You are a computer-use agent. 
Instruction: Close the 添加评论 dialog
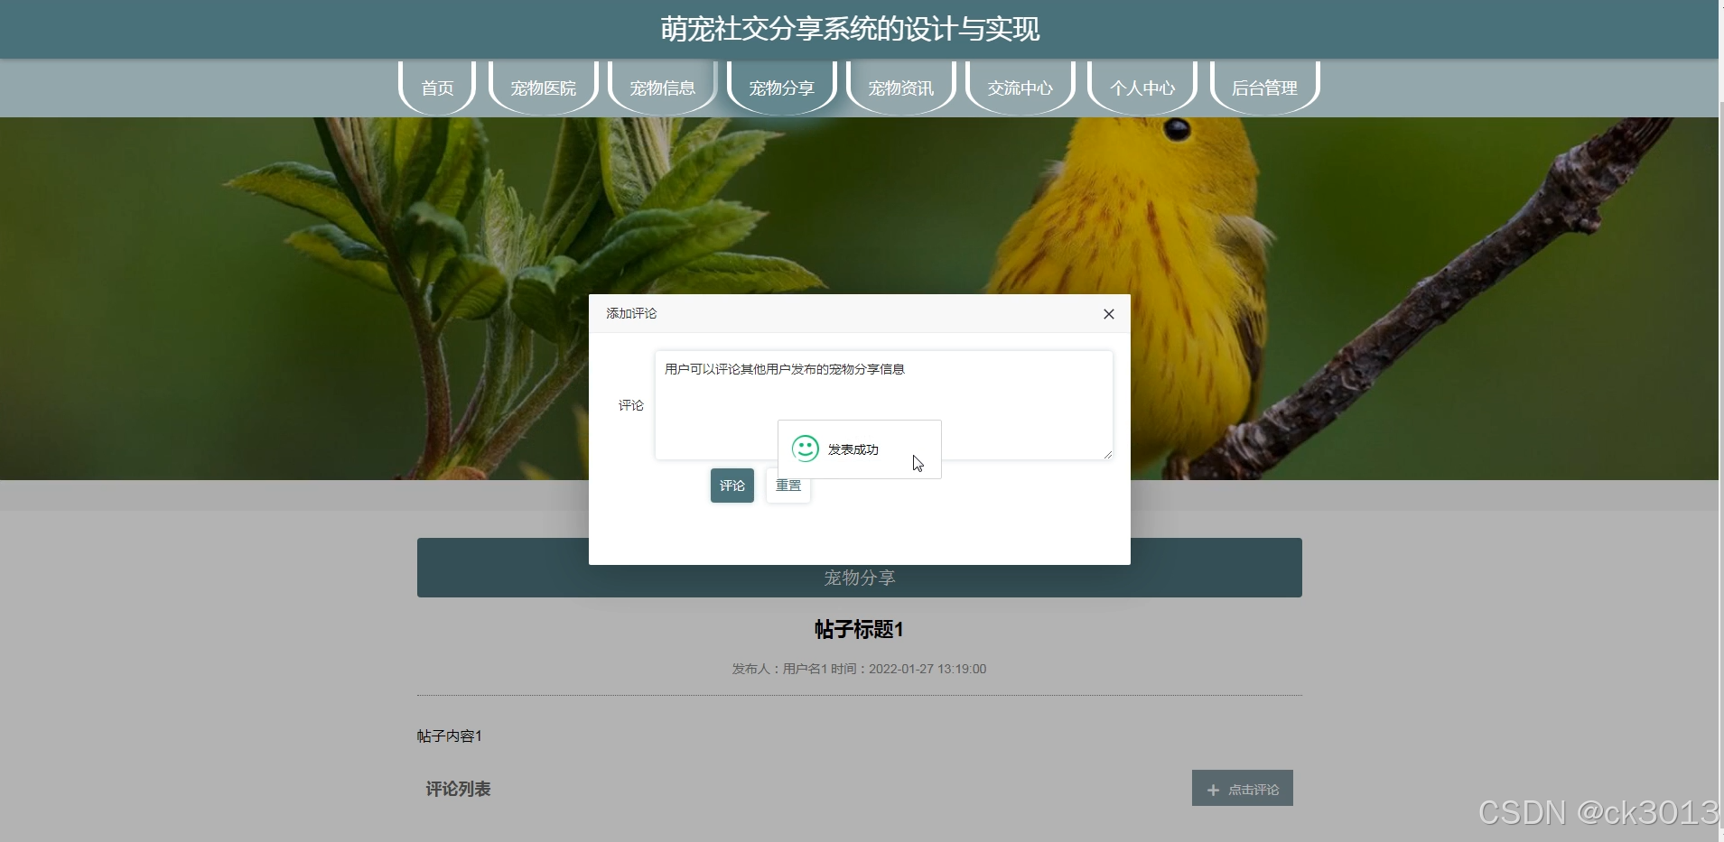click(1108, 313)
